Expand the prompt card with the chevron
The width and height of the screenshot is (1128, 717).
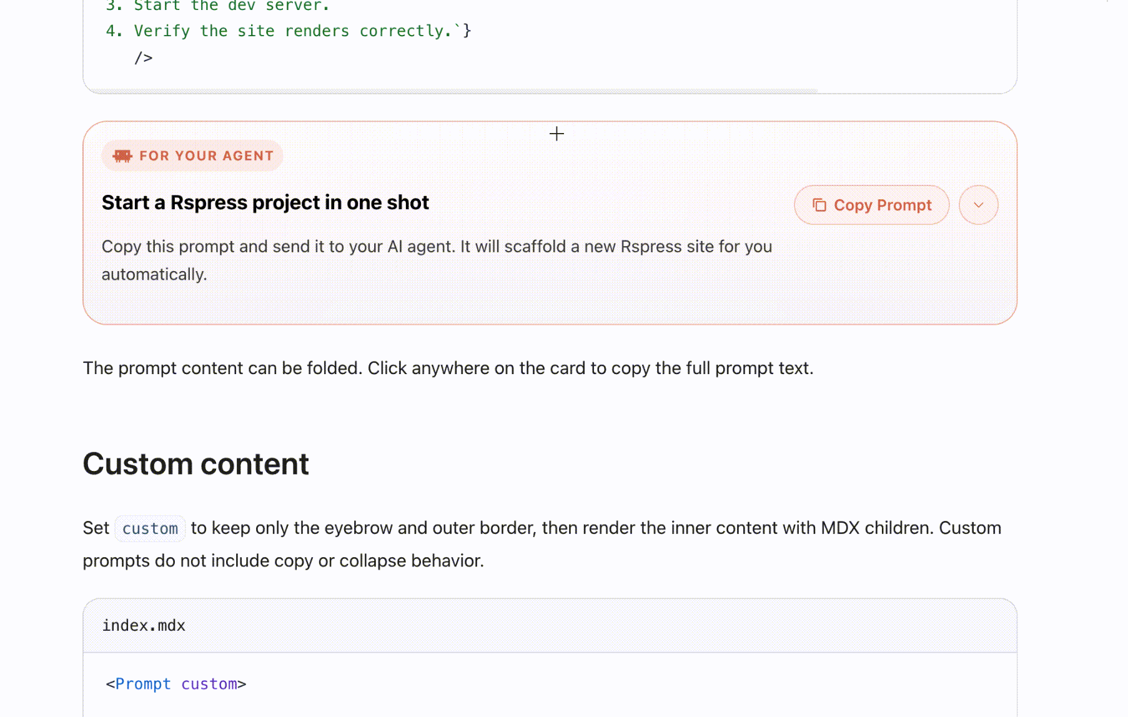click(978, 205)
